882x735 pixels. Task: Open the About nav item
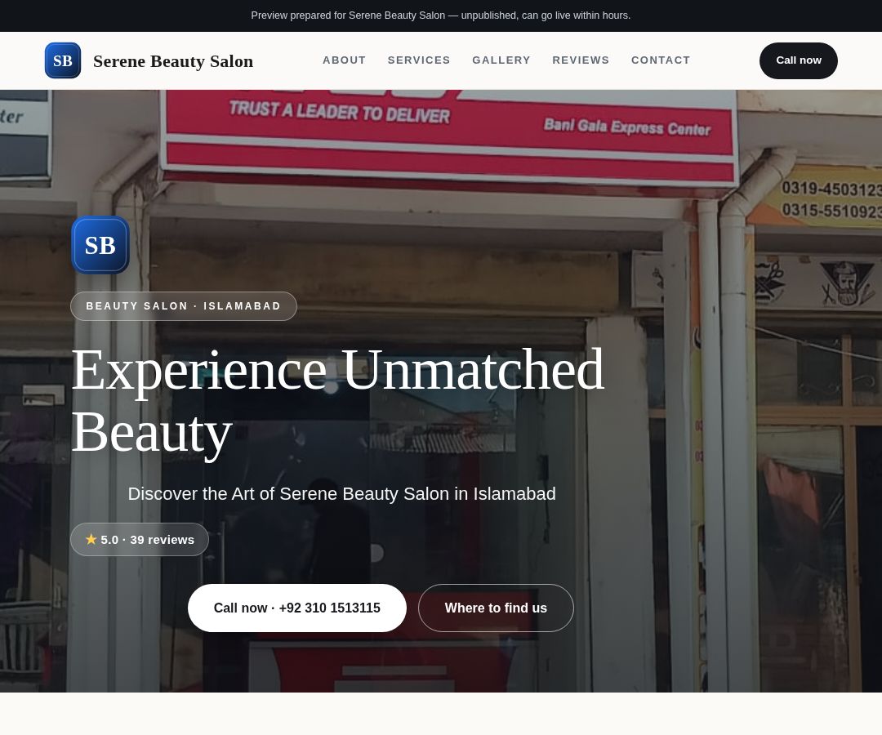[345, 60]
